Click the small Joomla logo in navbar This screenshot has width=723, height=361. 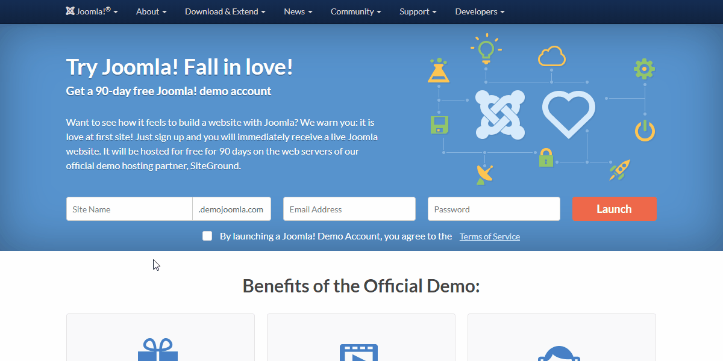pos(70,11)
